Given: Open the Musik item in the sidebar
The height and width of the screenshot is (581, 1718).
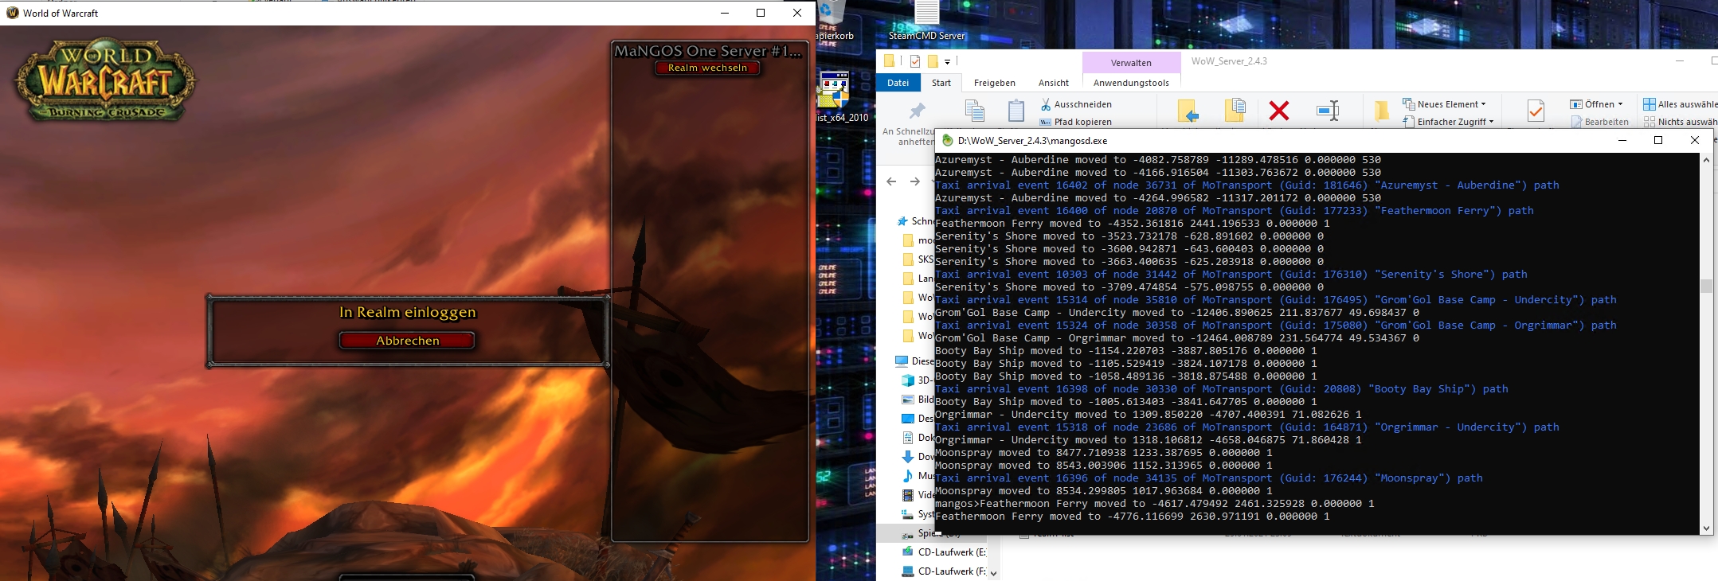Looking at the screenshot, I should point(918,476).
